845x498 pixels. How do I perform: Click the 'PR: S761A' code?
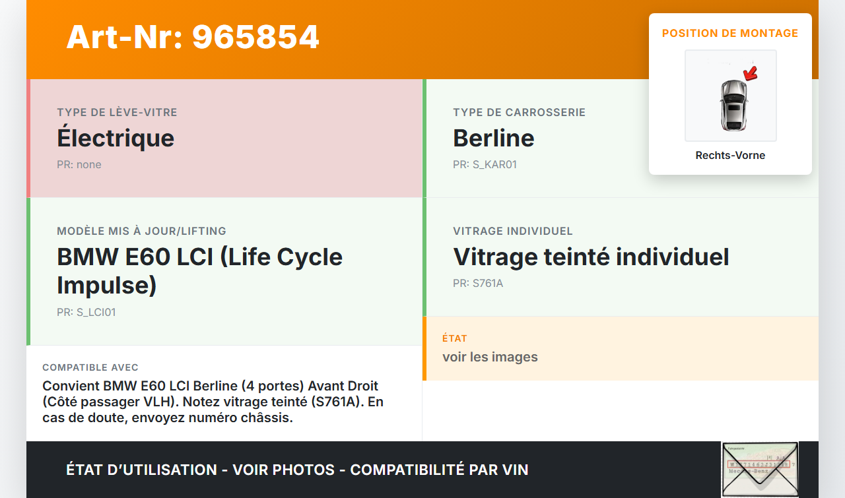point(478,283)
